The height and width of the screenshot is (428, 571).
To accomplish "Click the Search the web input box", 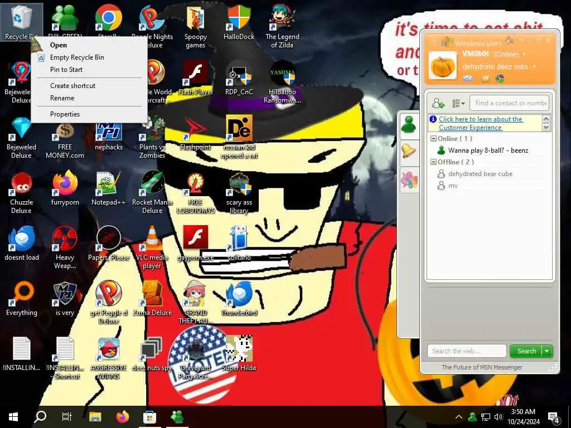I will point(467,351).
